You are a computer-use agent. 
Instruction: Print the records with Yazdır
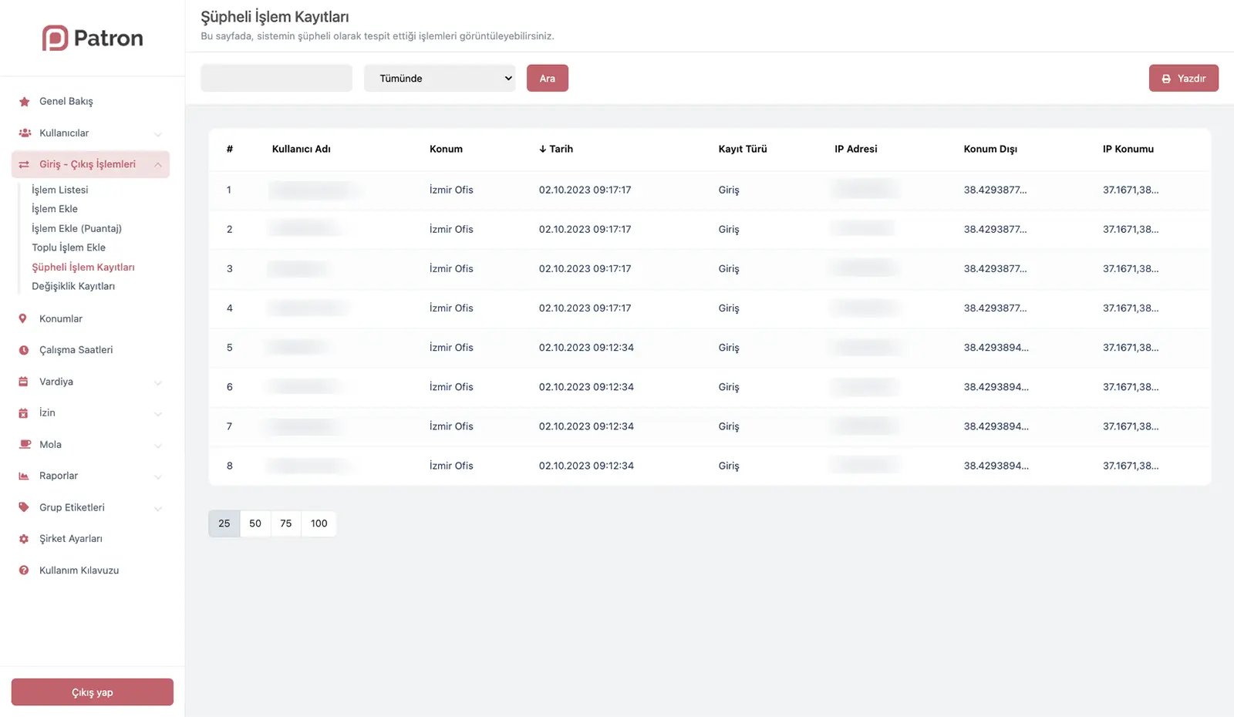click(x=1183, y=79)
